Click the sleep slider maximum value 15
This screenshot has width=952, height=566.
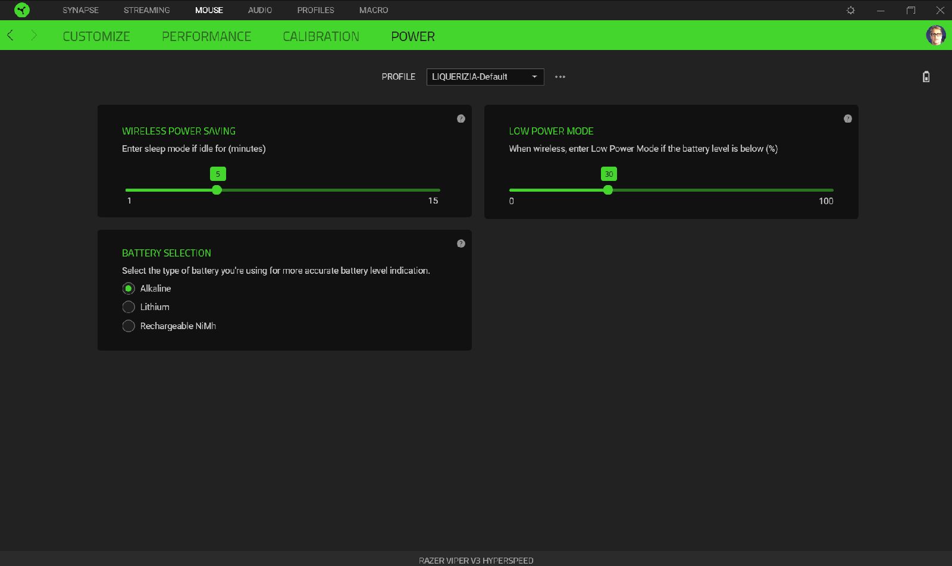pos(433,201)
